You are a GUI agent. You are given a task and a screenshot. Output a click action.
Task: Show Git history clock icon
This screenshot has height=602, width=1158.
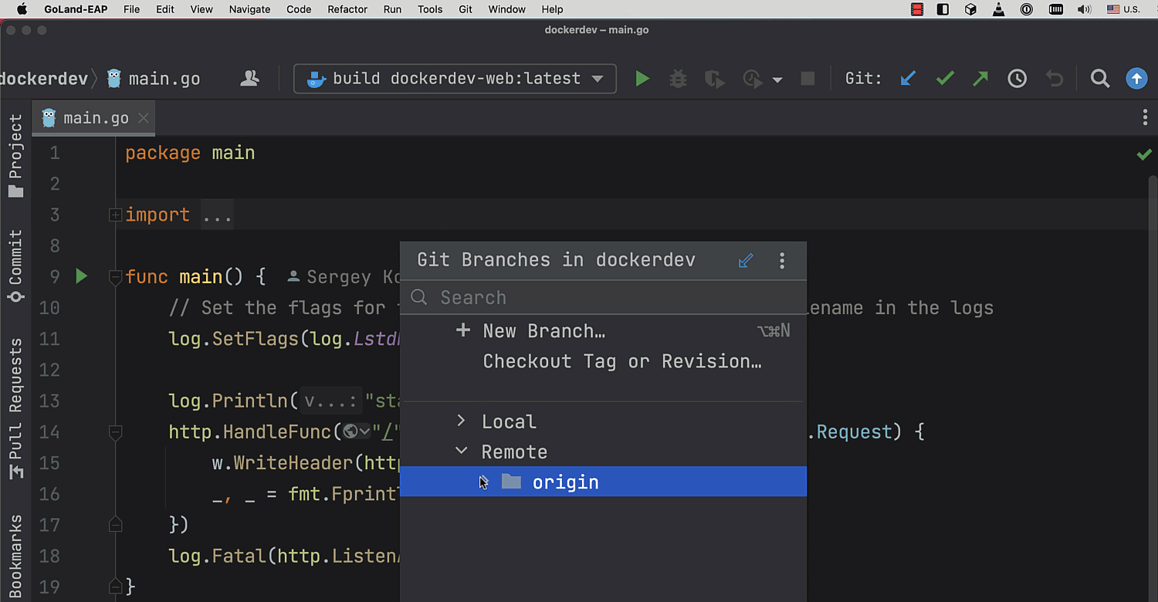[x=1017, y=79]
